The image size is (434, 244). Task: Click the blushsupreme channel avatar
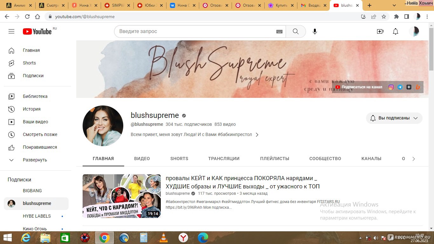click(103, 126)
